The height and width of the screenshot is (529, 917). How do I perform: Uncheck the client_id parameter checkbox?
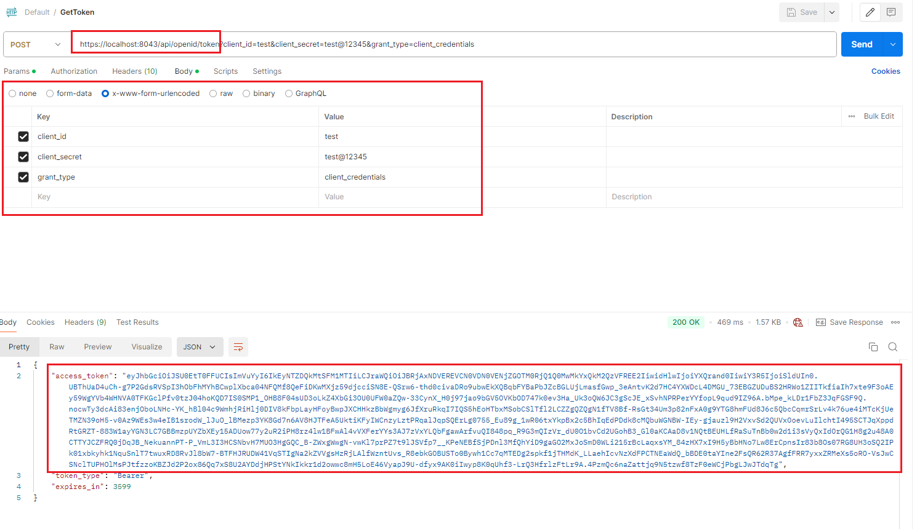point(23,137)
